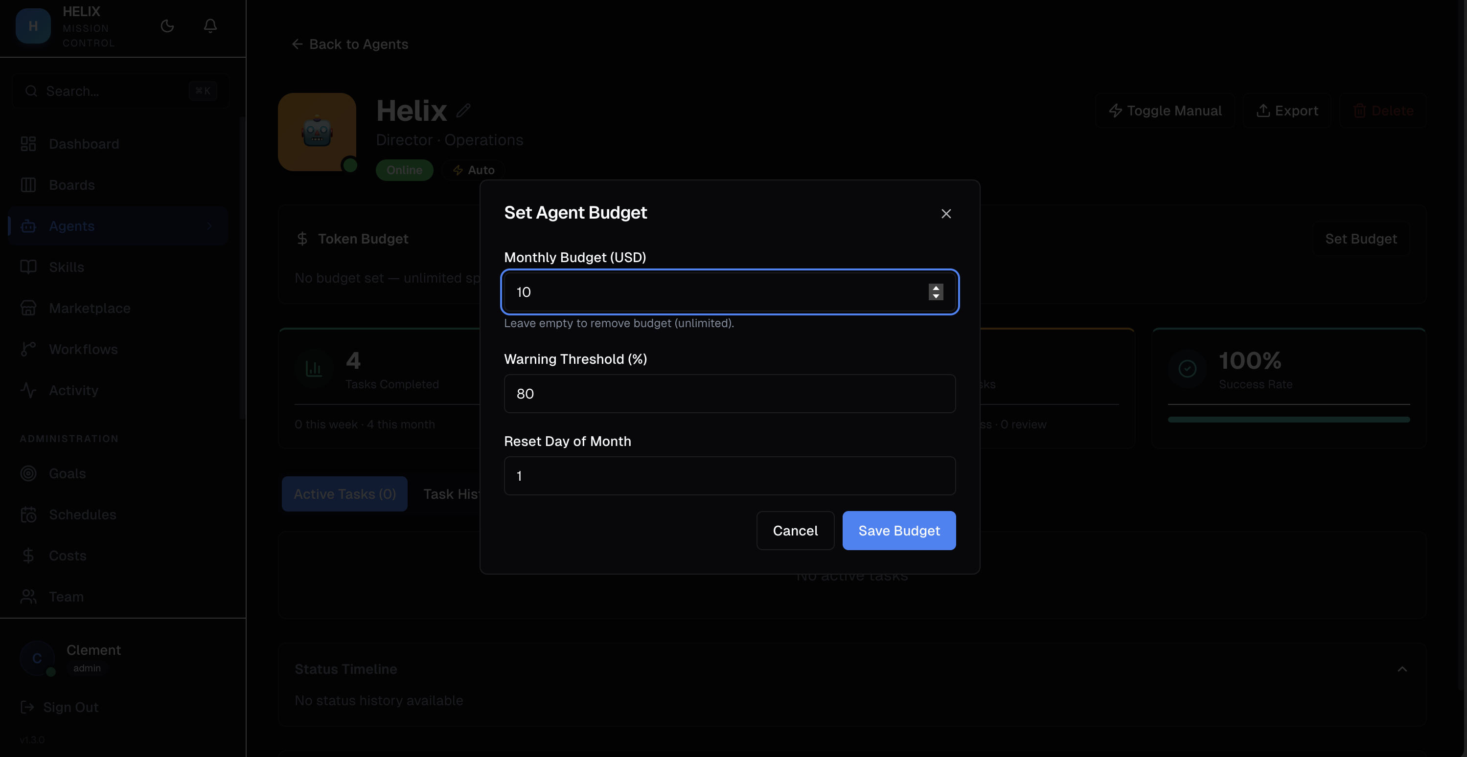Click the Monthly Budget (USD) input field
Viewport: 1467px width, 757px height.
[x=730, y=292]
